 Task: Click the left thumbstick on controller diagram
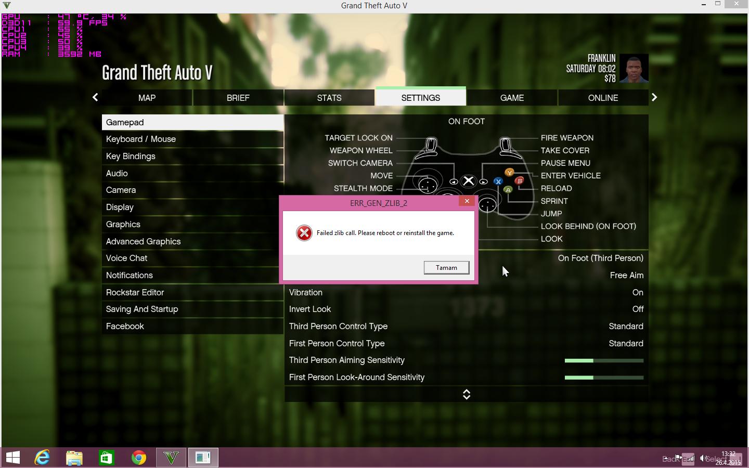click(x=428, y=185)
